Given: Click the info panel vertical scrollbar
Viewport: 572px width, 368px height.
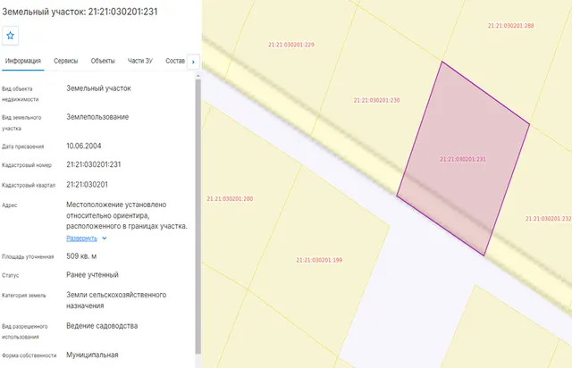Looking at the screenshot, I should point(198,217).
